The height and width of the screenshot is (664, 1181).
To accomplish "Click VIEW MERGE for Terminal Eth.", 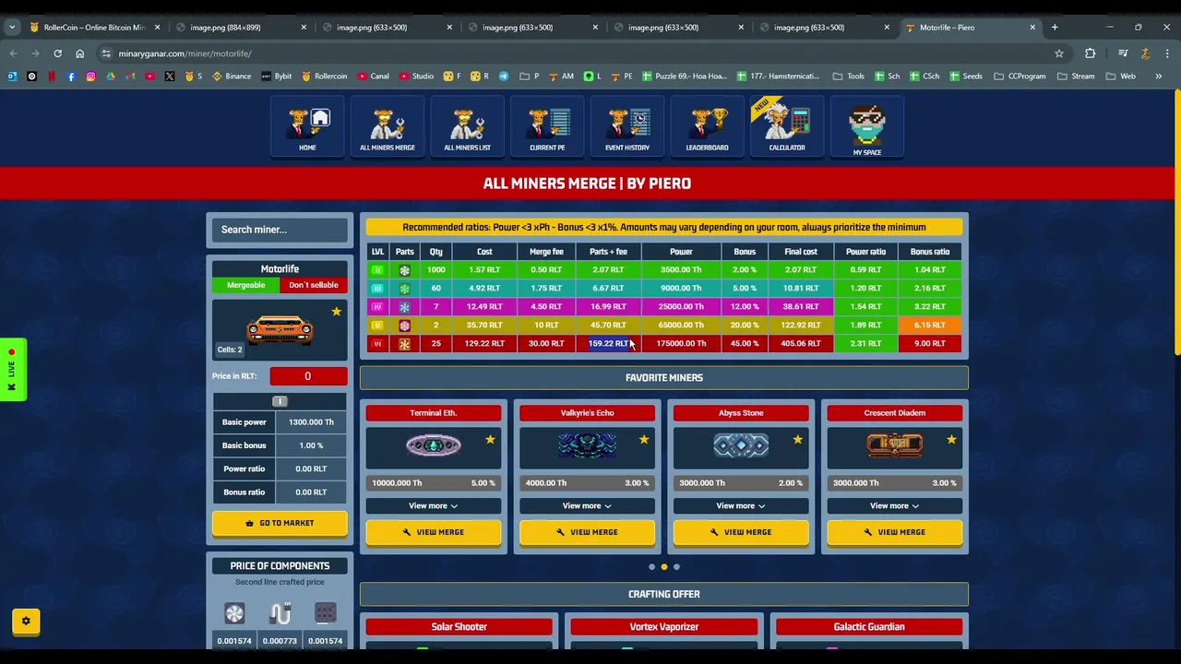I will click(x=434, y=532).
